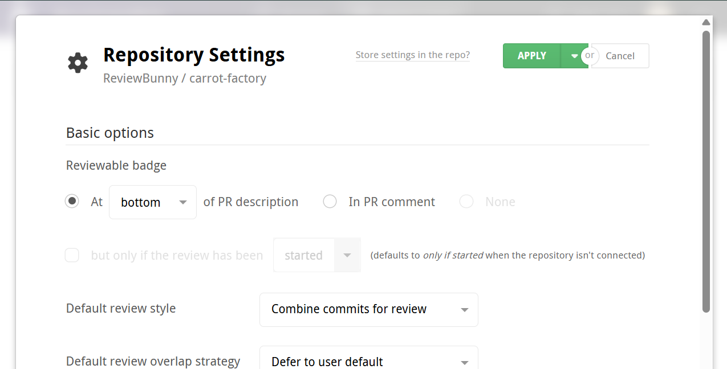Click the APPLY button
The height and width of the screenshot is (369, 727).
pos(531,55)
